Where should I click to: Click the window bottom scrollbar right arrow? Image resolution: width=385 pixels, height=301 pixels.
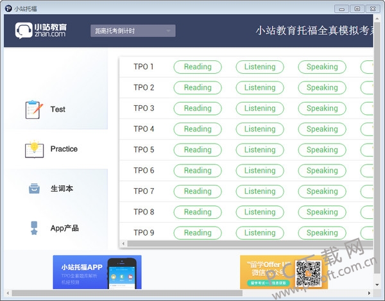(x=369, y=293)
